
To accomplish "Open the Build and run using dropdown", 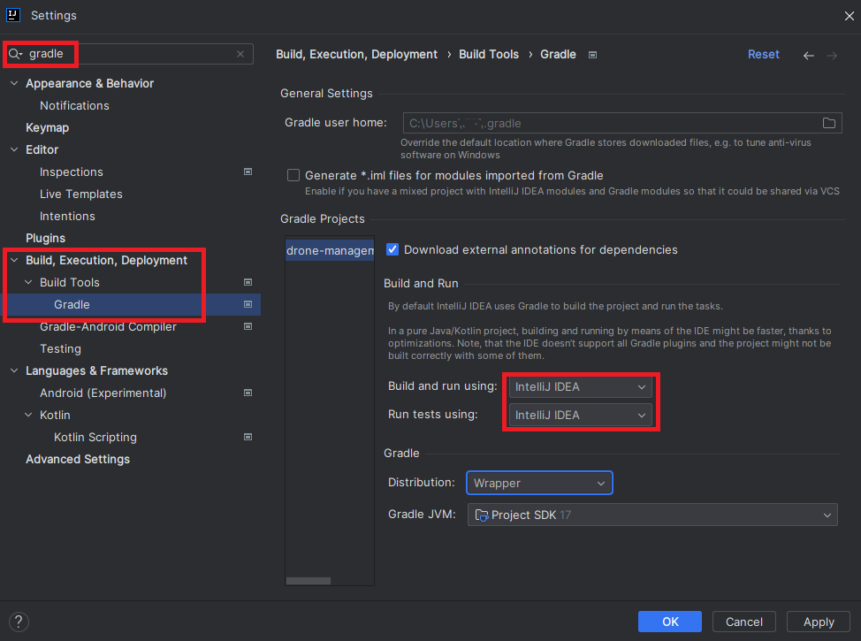I will [x=581, y=386].
